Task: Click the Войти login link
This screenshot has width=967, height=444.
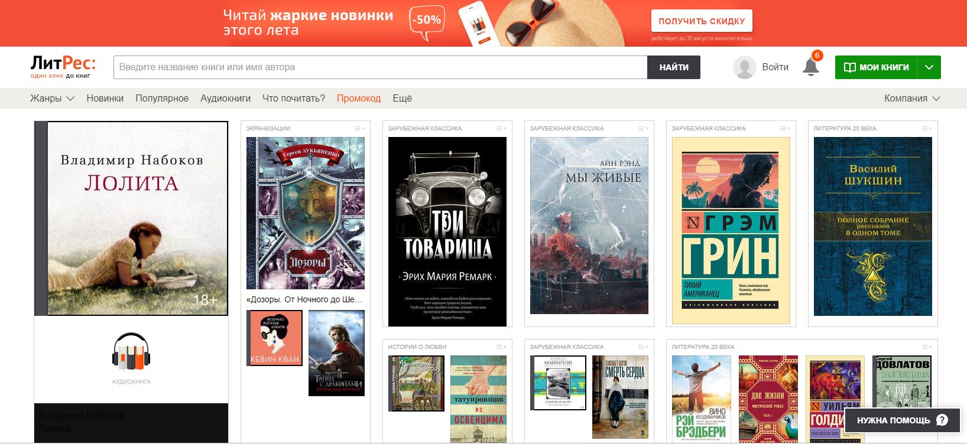Action: [x=775, y=67]
